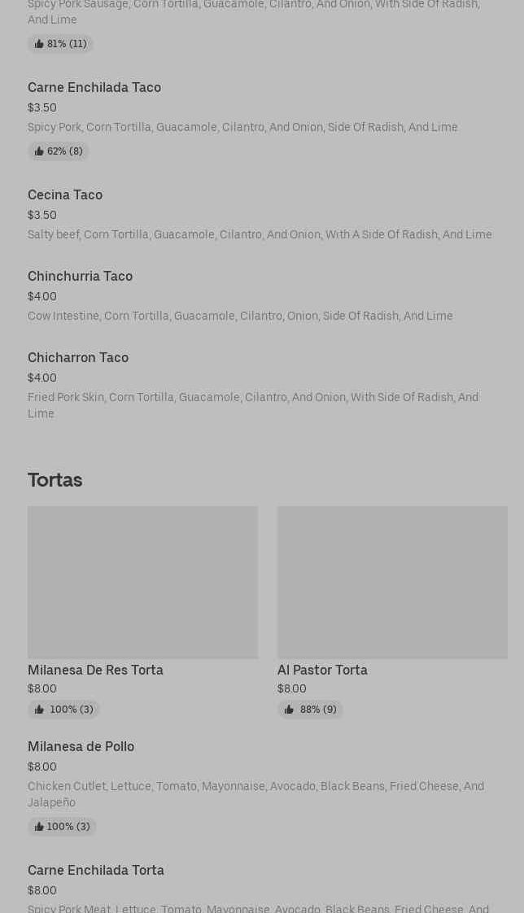Screen dimensions: 524x913
Task: Open the Chinchurria Taco item
Action: (x=80, y=276)
